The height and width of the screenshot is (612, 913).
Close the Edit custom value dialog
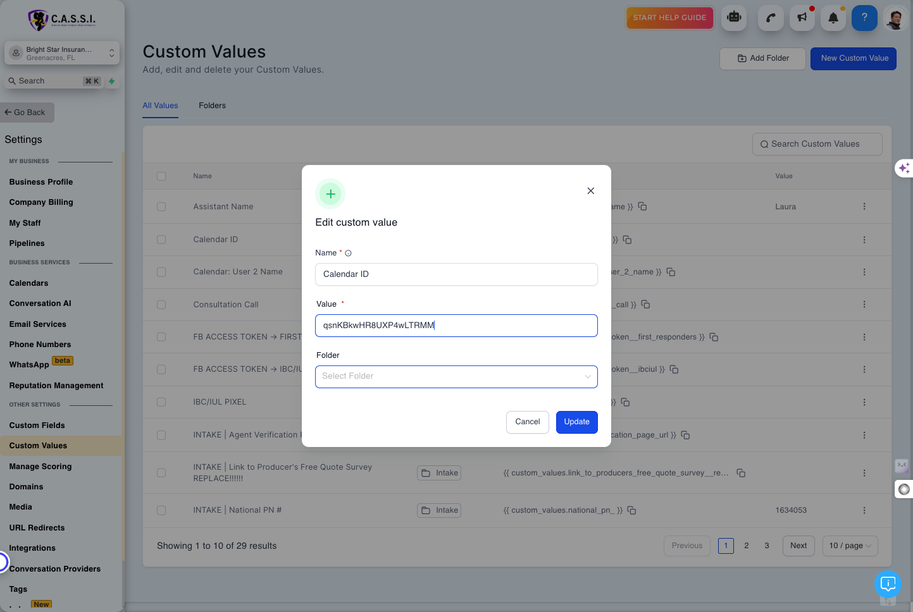590,191
